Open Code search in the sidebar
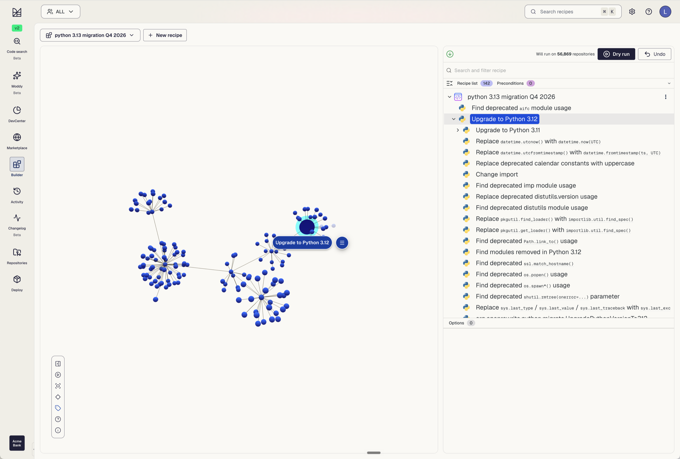This screenshot has height=459, width=680. coord(17,48)
